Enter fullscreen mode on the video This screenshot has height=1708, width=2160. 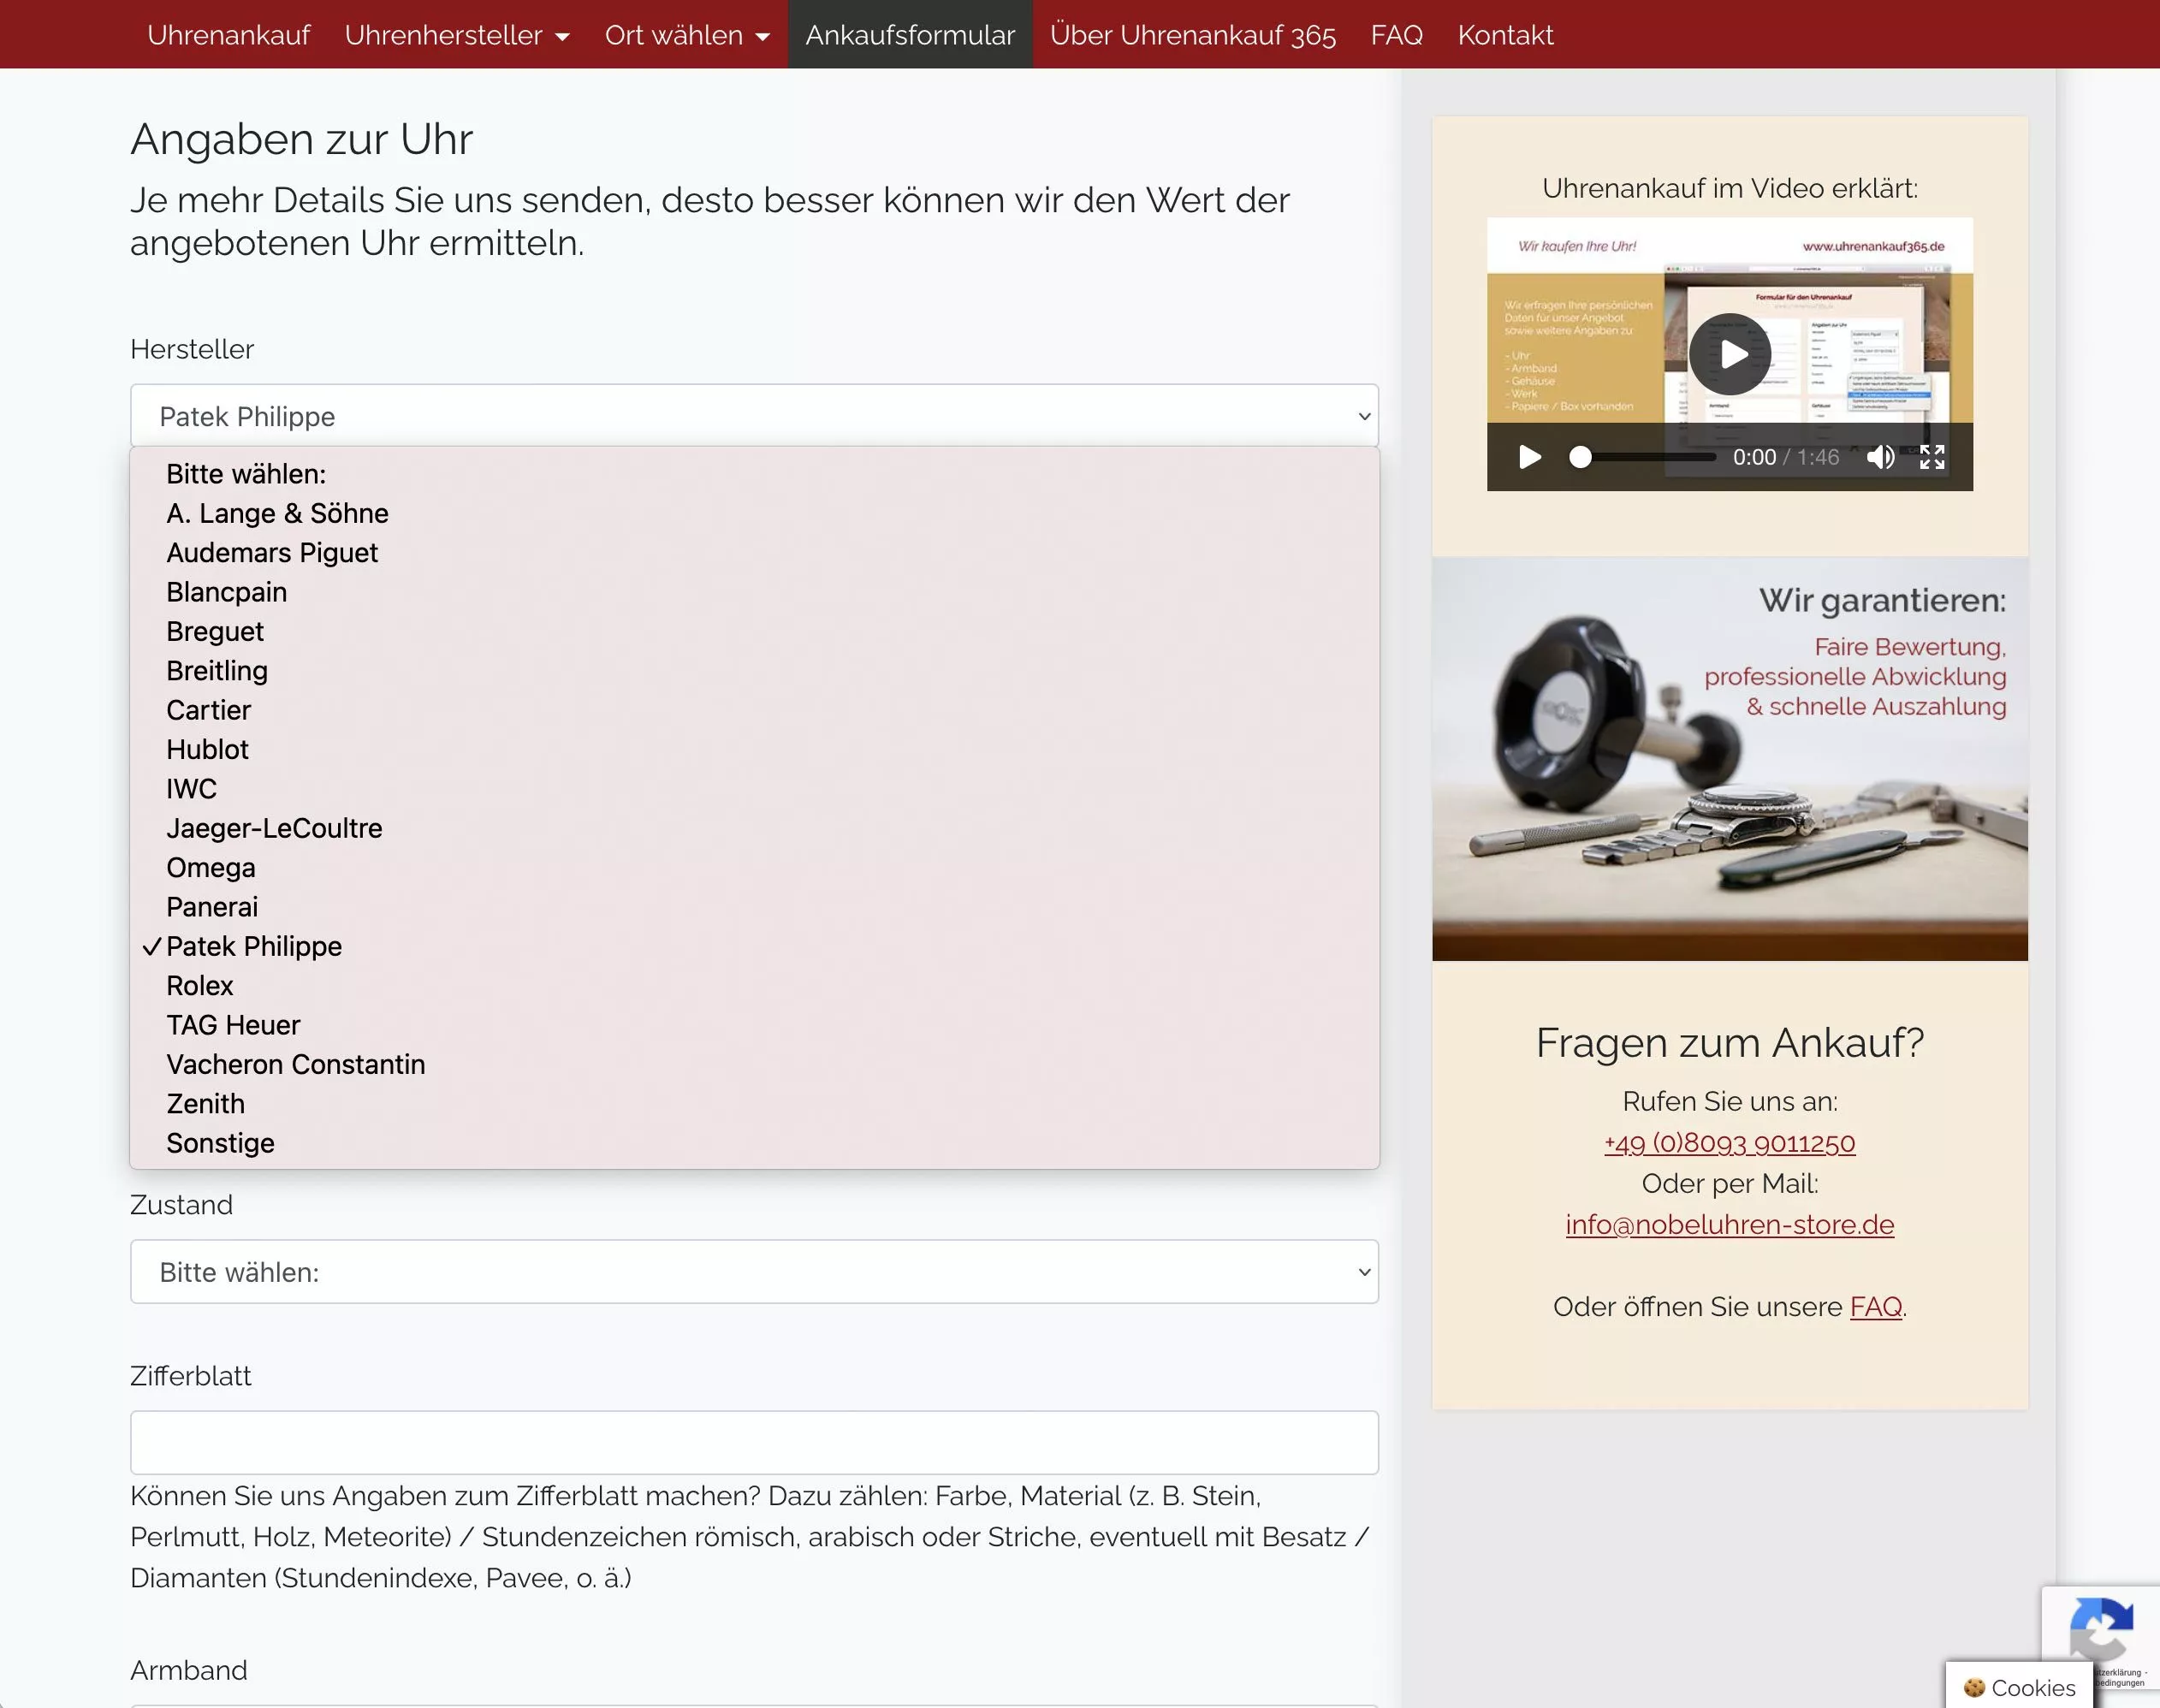coord(1932,457)
